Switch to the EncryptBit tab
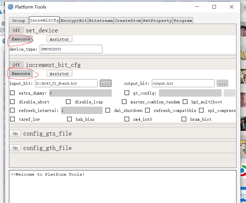 tap(74, 21)
